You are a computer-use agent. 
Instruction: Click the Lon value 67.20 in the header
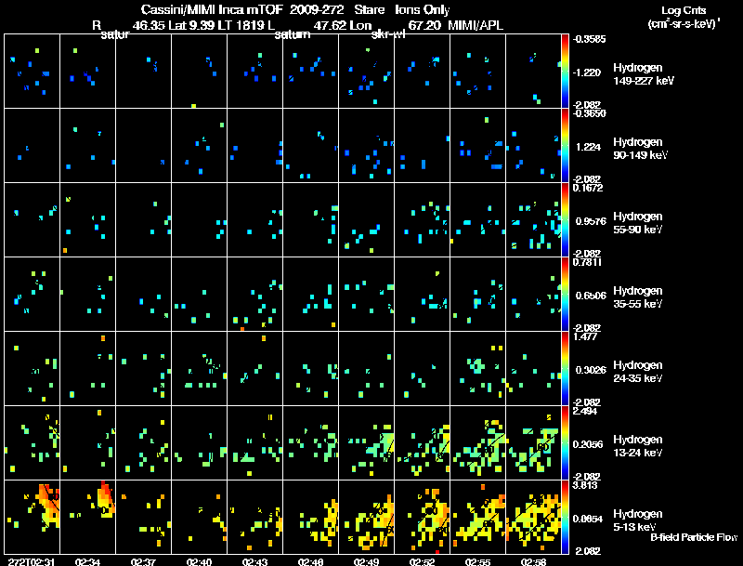(424, 25)
